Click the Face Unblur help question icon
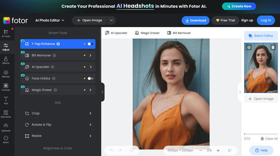280x156 pixels. [54, 78]
